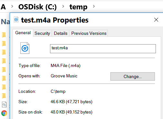Open the Chrome shortcut in file list
This screenshot has width=163, height=119.
tap(4, 113)
